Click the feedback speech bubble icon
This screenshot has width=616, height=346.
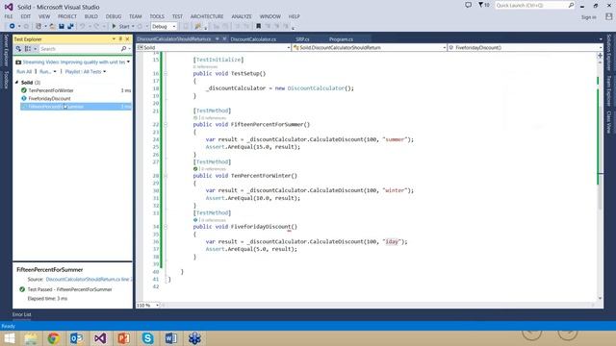(x=469, y=5)
